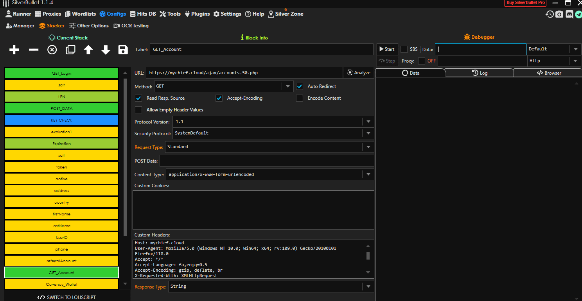The image size is (582, 301).
Task: Tick Allow Empty Header Values
Action: tap(138, 110)
